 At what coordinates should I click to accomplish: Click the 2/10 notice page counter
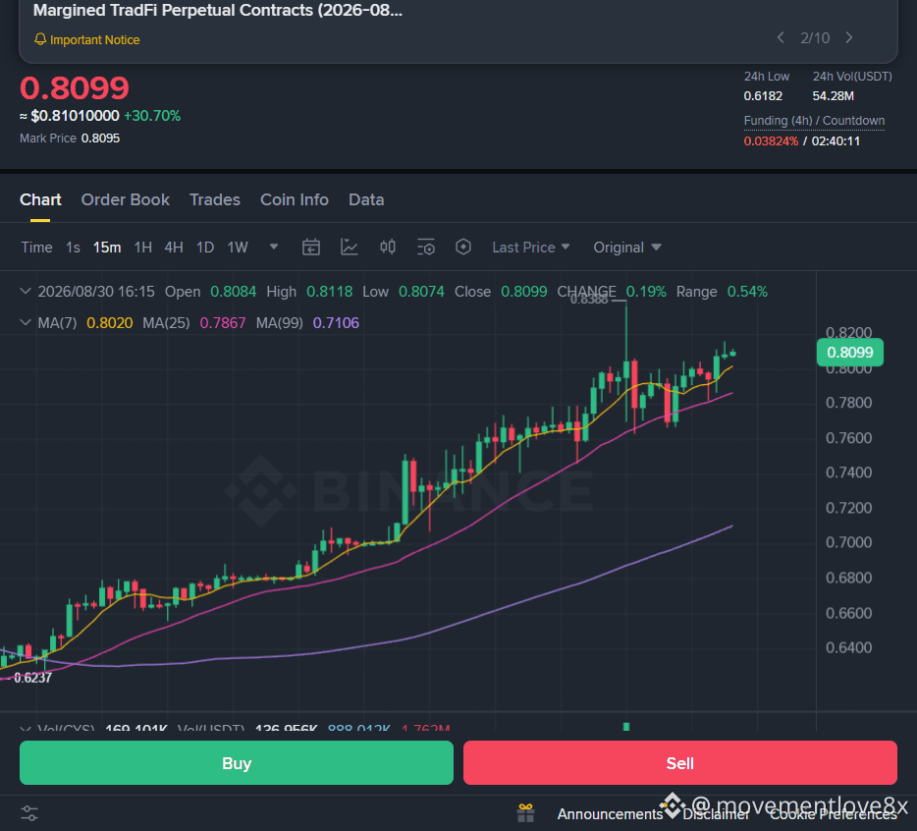pyautogui.click(x=815, y=38)
